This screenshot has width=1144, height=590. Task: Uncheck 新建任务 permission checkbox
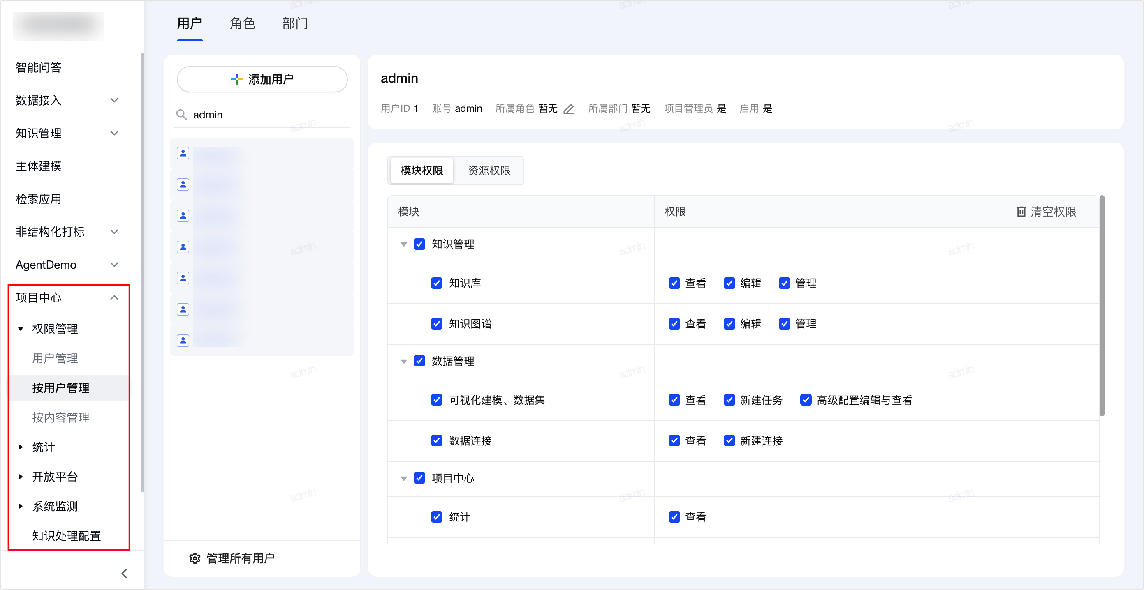[x=729, y=400]
